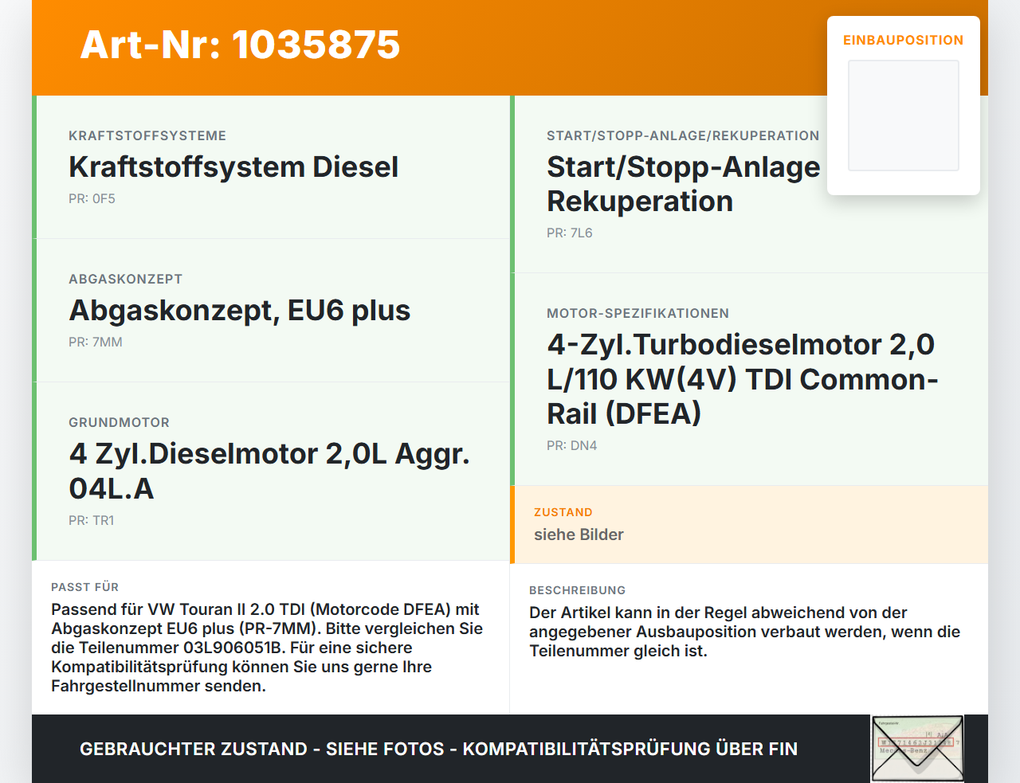1020x783 pixels.
Task: Open the Einbauposition image placeholder
Action: [904, 115]
